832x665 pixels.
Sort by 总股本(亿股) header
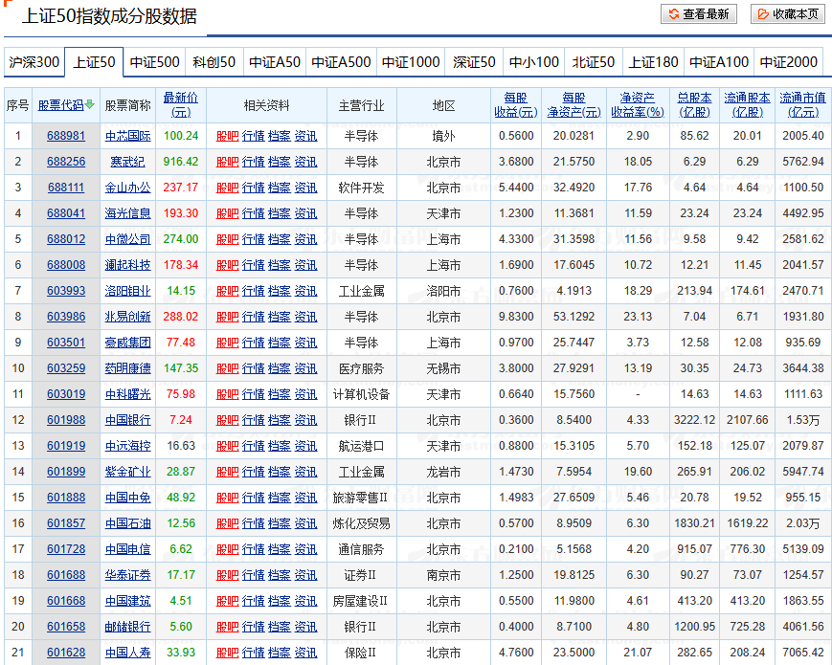pyautogui.click(x=694, y=105)
